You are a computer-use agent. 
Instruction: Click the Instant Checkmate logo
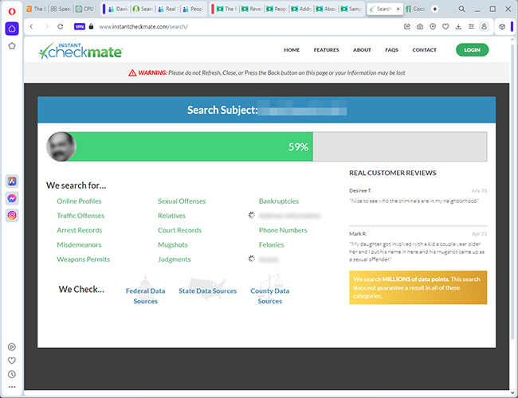[x=80, y=51]
